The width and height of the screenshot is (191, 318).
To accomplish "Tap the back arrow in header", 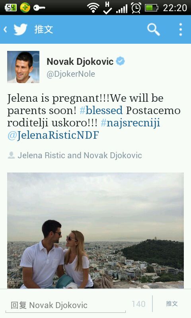I will (x=5, y=29).
